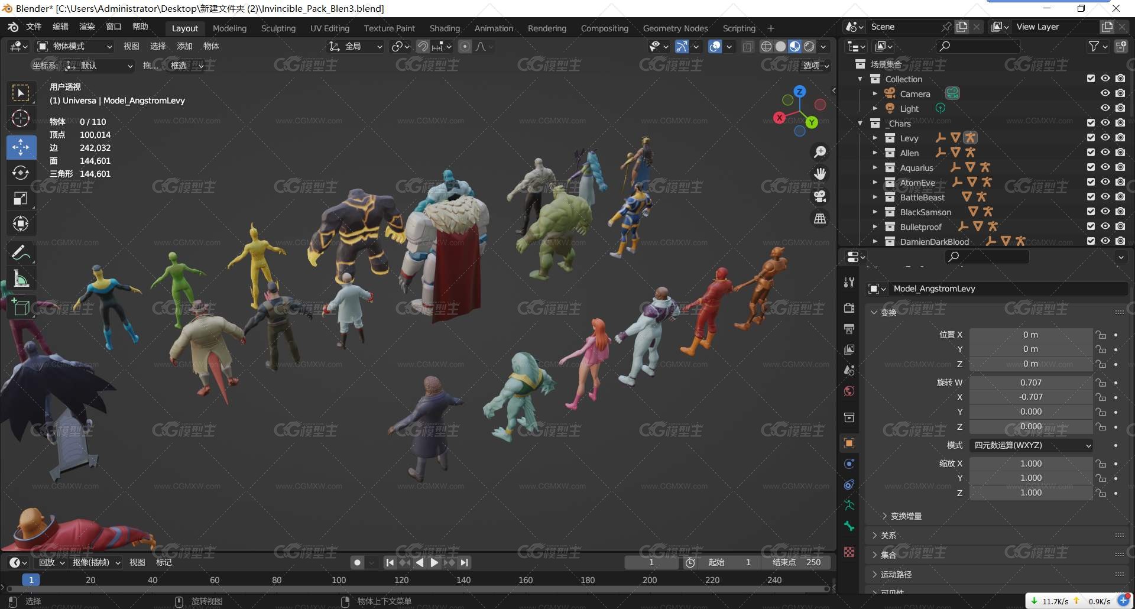
Task: Open the Texture properties tab
Action: [x=849, y=552]
